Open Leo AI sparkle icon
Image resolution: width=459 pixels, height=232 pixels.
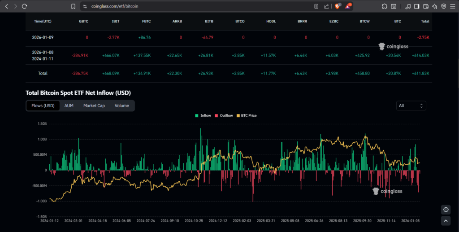pos(435,6)
